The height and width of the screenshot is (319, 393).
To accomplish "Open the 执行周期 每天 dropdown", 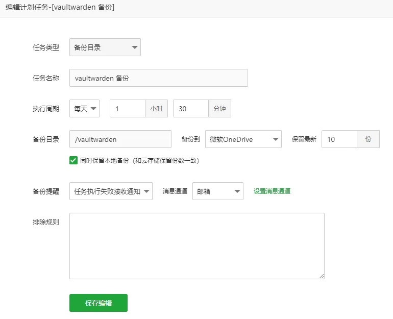I will click(x=84, y=109).
